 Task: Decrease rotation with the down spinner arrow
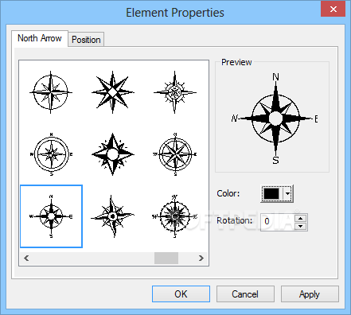coord(300,226)
